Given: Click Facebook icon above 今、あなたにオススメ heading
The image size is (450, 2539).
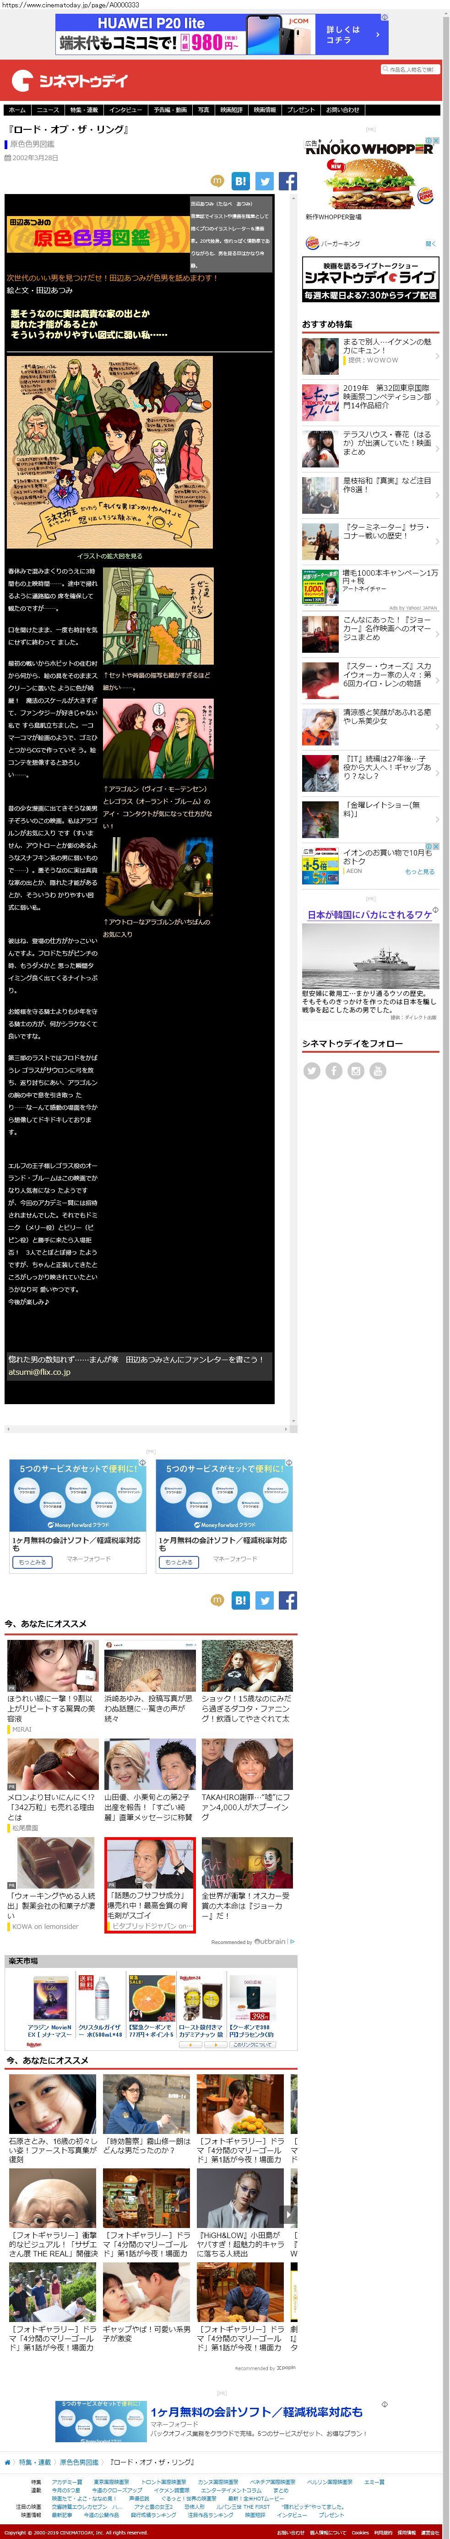Looking at the screenshot, I should point(287,1600).
